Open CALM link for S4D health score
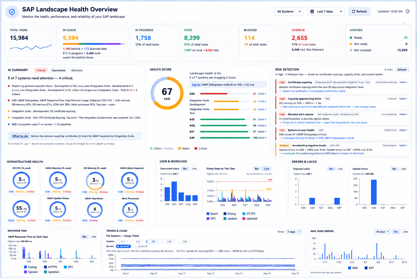Image resolution: width=417 pixels, height=278 pixels. pyautogui.click(x=262, y=94)
